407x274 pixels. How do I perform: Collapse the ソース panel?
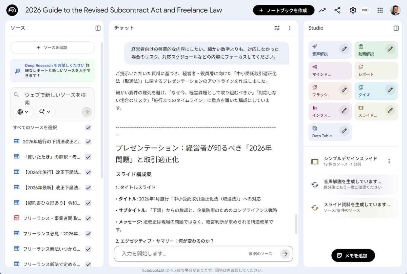point(98,28)
